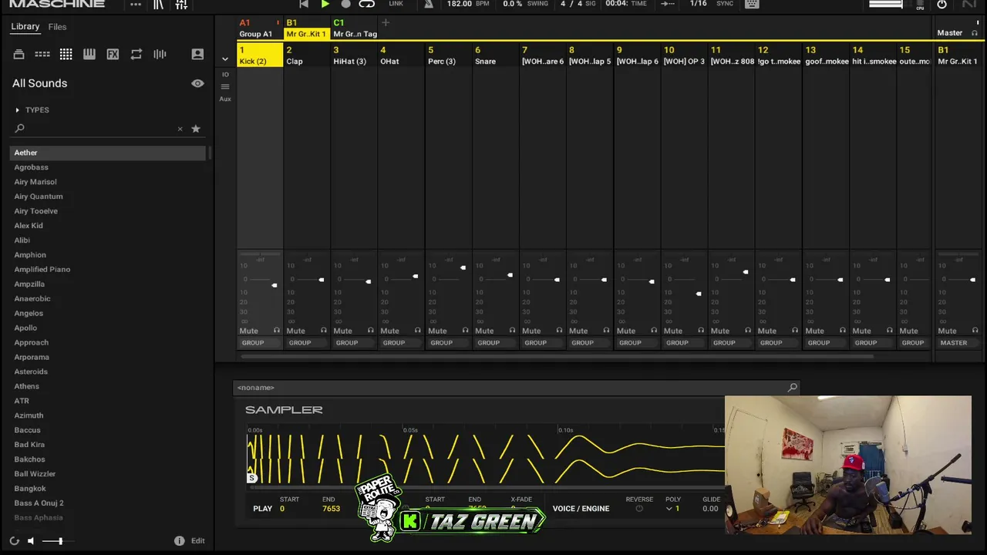Switch to user content icon
987x555 pixels.
[197, 54]
